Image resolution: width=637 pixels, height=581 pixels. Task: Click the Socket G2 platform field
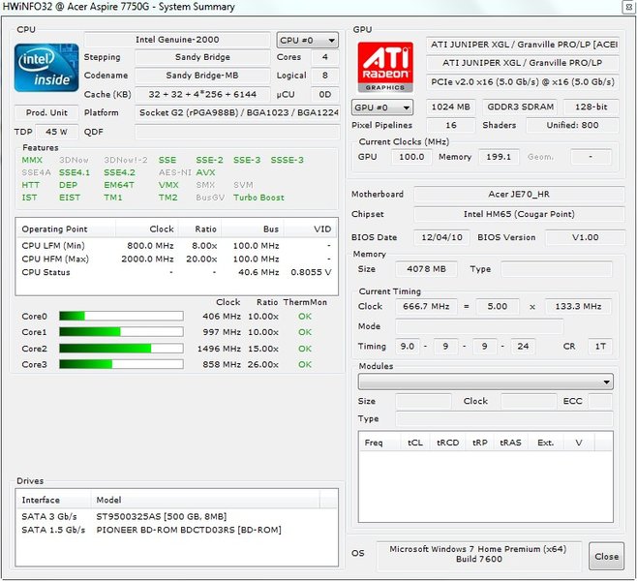click(x=237, y=112)
